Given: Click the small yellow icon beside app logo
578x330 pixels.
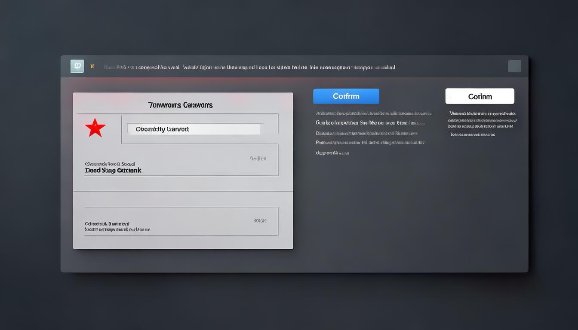Looking at the screenshot, I should 92,66.
